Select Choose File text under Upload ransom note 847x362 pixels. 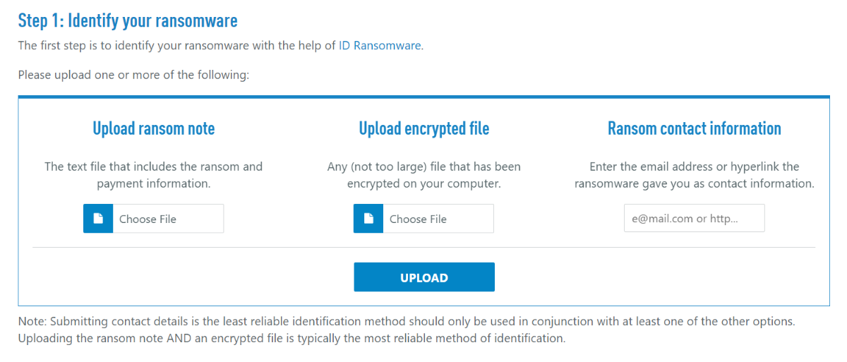148,219
